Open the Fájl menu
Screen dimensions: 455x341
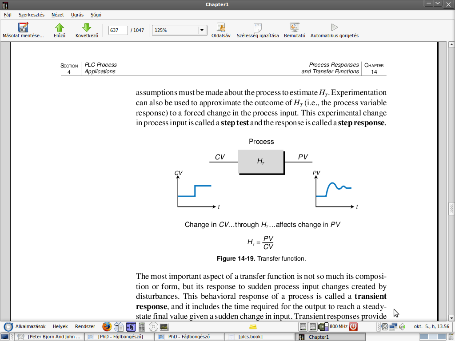point(8,15)
